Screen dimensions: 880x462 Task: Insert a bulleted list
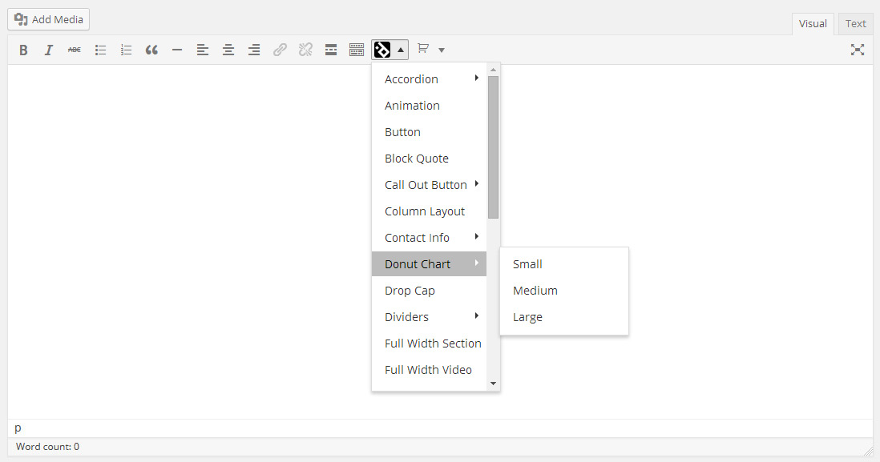(100, 50)
